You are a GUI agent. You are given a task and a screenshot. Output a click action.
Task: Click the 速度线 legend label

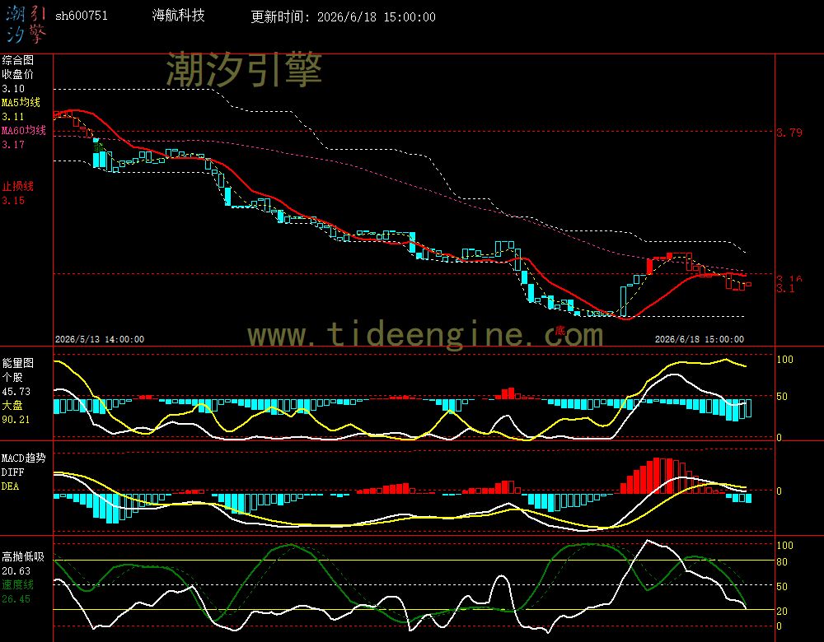17,584
